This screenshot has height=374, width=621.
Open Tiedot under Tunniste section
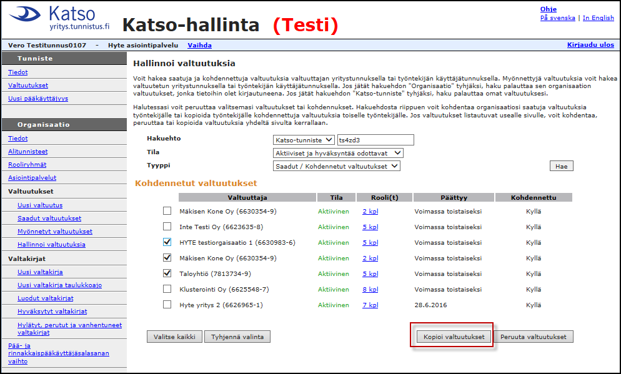18,72
